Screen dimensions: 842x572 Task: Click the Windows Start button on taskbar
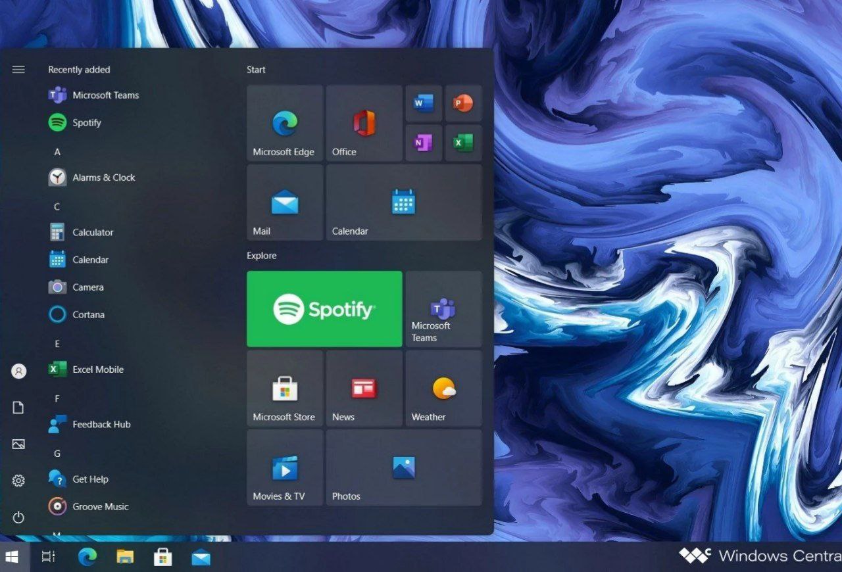coord(12,557)
